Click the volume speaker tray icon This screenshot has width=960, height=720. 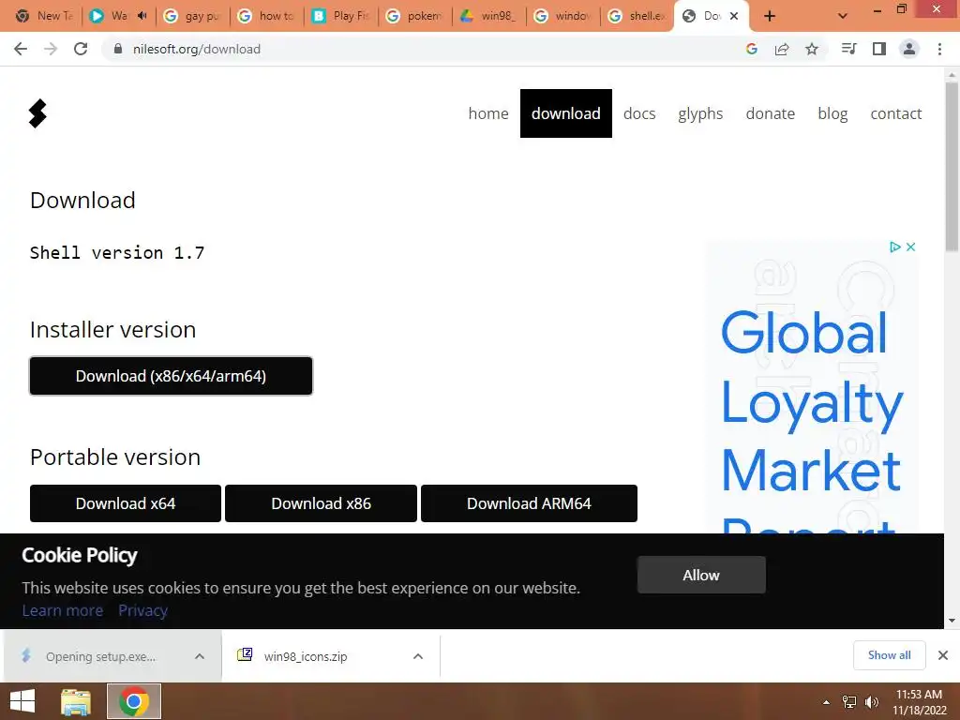(x=872, y=702)
